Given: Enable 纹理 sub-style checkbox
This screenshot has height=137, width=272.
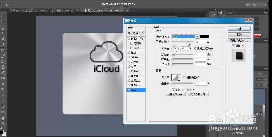Looking at the screenshot, I should 132,48.
